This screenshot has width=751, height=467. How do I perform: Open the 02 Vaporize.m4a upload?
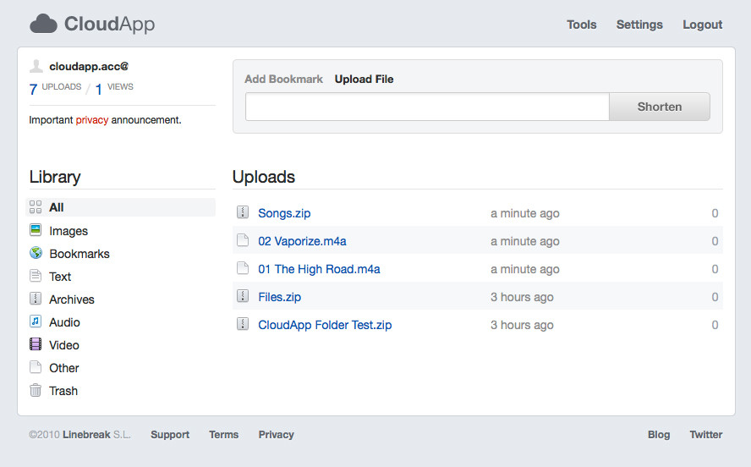click(x=302, y=241)
